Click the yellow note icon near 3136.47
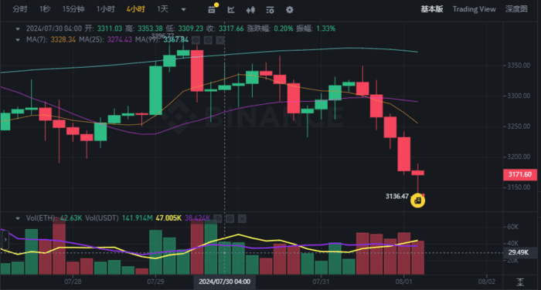This screenshot has height=290, width=541. pyautogui.click(x=418, y=200)
